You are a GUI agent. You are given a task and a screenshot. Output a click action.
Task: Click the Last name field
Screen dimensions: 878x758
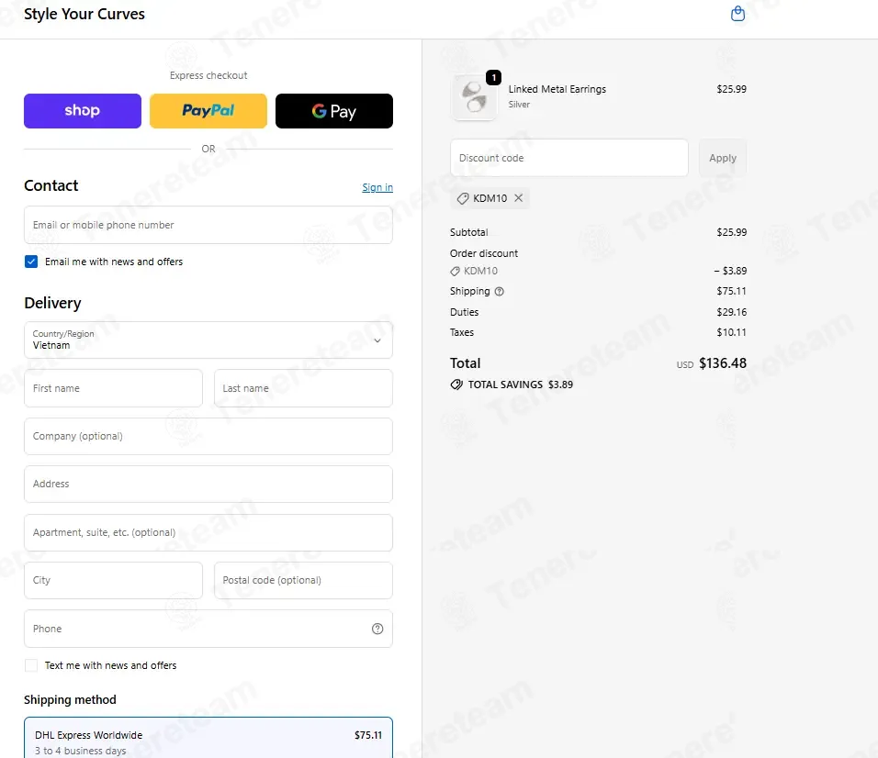pos(303,388)
